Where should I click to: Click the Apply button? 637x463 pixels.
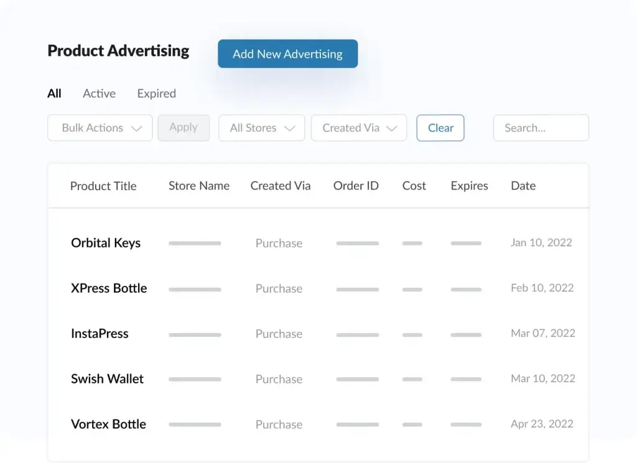point(184,128)
